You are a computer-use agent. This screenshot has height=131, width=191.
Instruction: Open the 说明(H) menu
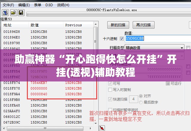tap(63, 5)
